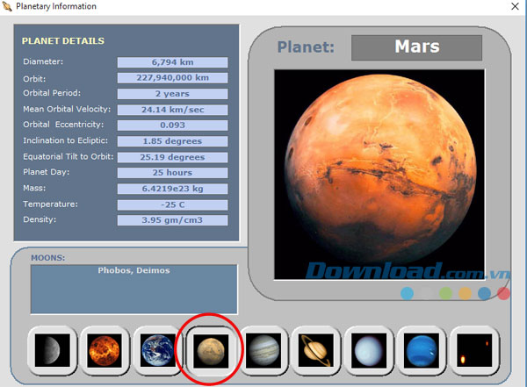The width and height of the screenshot is (527, 387).
Task: Select the Neptune planet button
Action: point(422,350)
